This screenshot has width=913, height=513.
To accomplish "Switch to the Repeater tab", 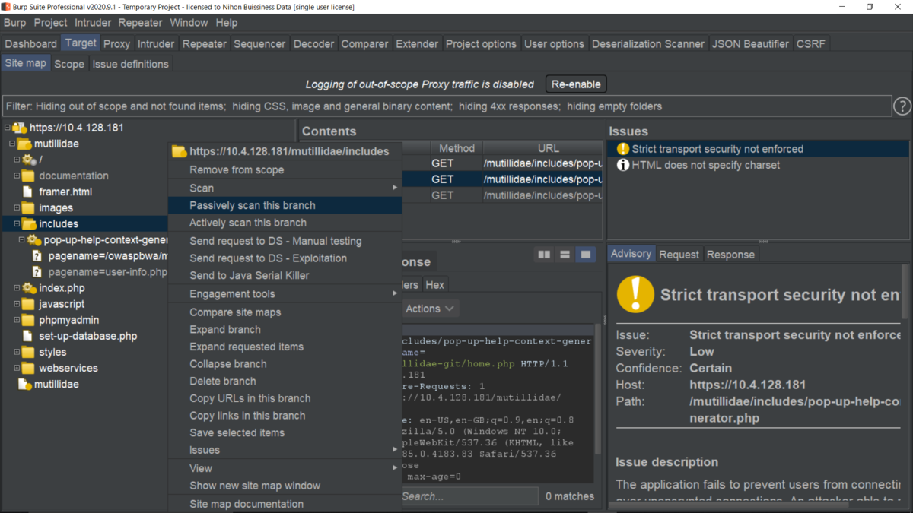I will [205, 43].
